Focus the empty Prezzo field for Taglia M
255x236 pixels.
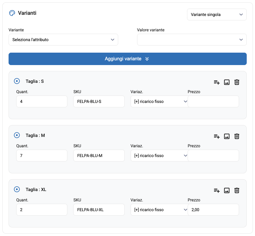click(x=213, y=156)
